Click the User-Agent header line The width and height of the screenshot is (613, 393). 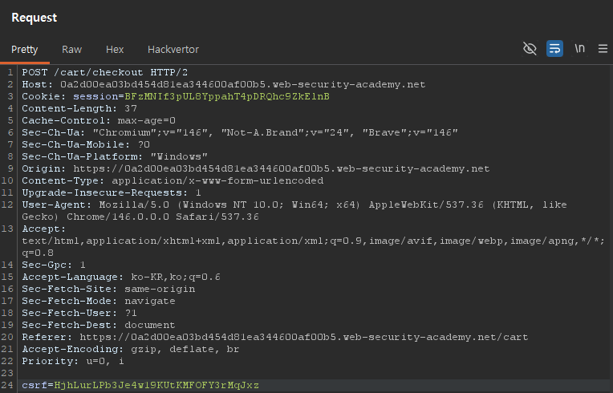point(289,205)
